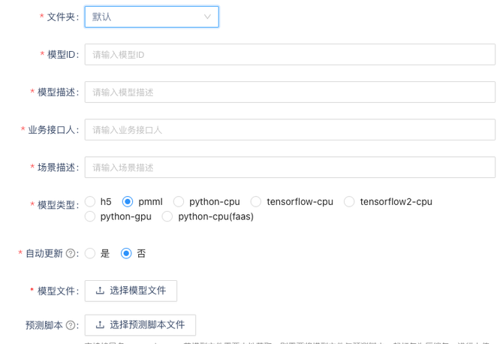503x344 pixels.
Task: Click upload icon in 选择模型文件 button
Action: click(x=100, y=291)
